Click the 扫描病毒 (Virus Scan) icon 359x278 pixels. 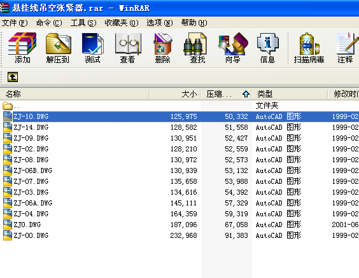(309, 48)
